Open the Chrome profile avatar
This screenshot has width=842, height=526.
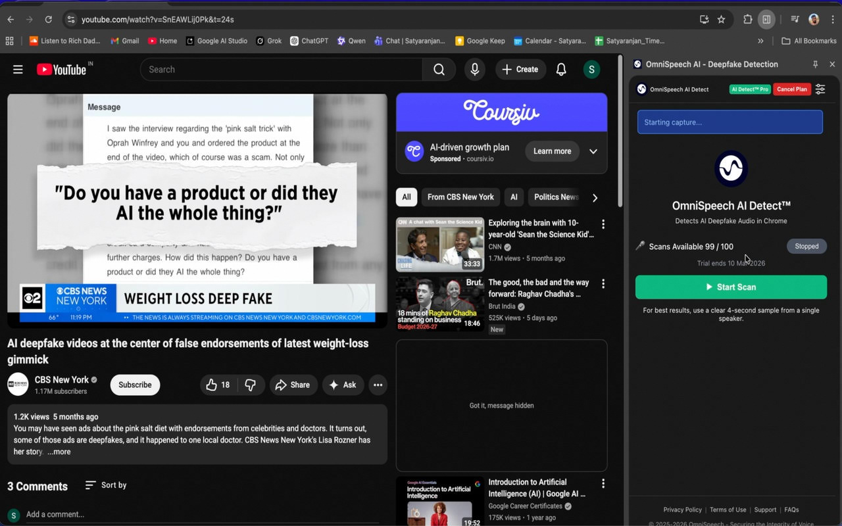[x=814, y=20]
